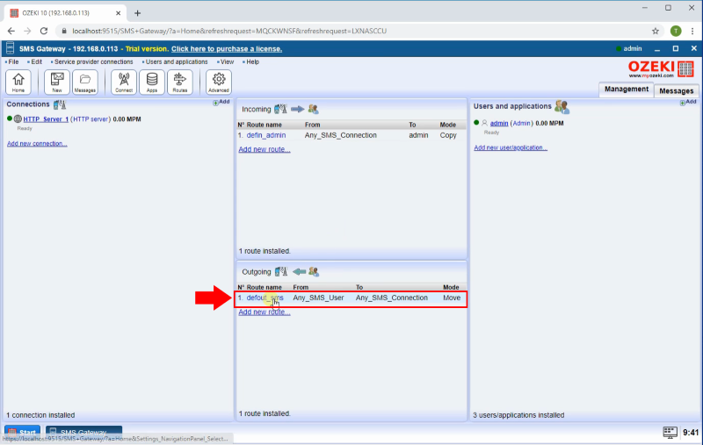Open the Service provider connections menu

[92, 61]
